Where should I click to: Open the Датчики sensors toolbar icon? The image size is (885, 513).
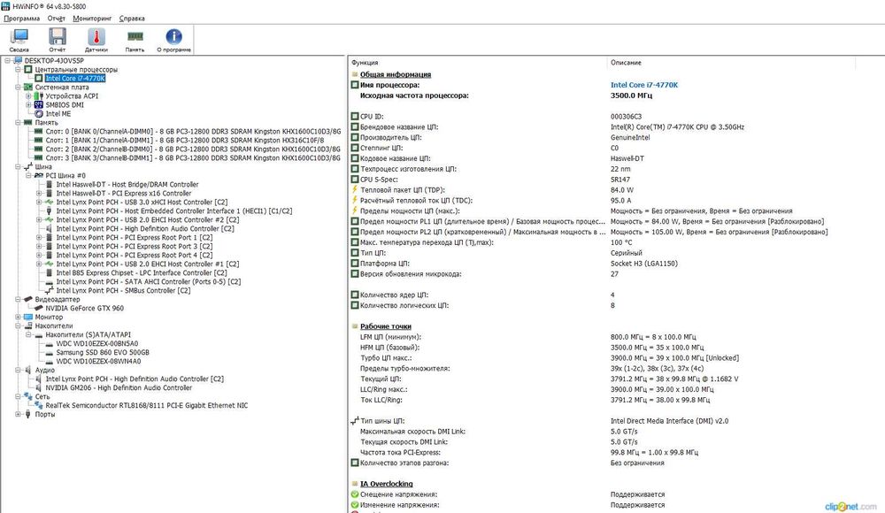coord(96,41)
